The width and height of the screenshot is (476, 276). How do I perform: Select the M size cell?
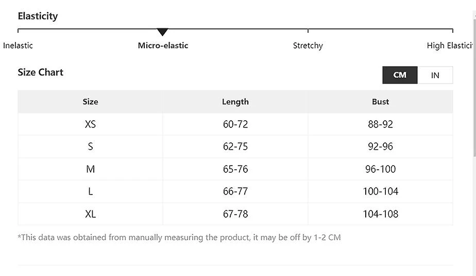pyautogui.click(x=90, y=169)
